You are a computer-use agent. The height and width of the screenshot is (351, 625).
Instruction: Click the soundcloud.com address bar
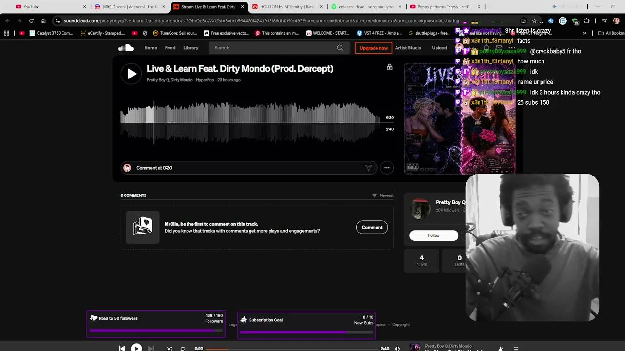tap(261, 21)
